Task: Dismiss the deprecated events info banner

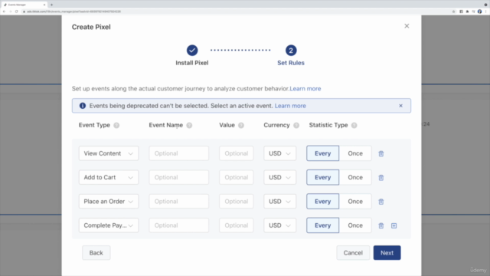Action: (x=400, y=106)
